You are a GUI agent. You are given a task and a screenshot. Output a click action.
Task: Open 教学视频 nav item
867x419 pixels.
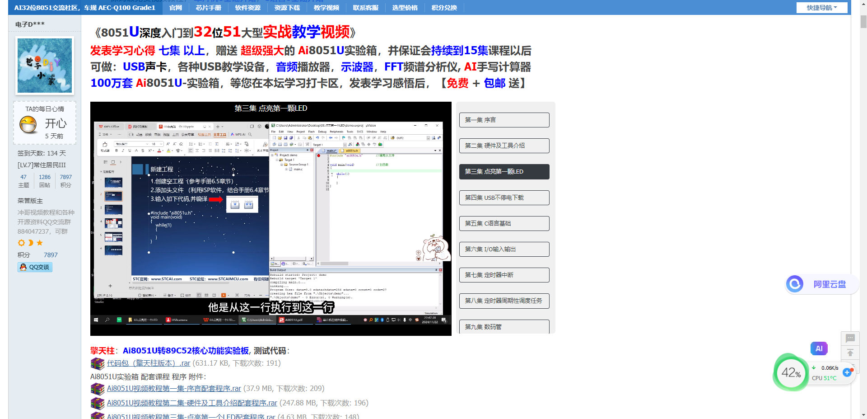326,8
